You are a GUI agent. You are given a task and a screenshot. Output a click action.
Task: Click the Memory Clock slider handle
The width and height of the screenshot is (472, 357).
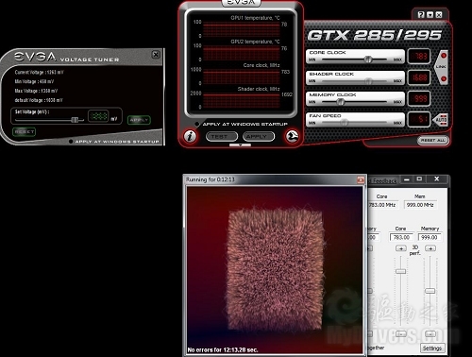click(340, 102)
